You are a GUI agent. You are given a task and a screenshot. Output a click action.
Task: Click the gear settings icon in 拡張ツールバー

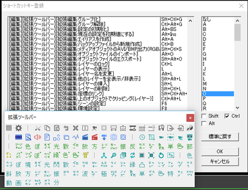[19, 128]
